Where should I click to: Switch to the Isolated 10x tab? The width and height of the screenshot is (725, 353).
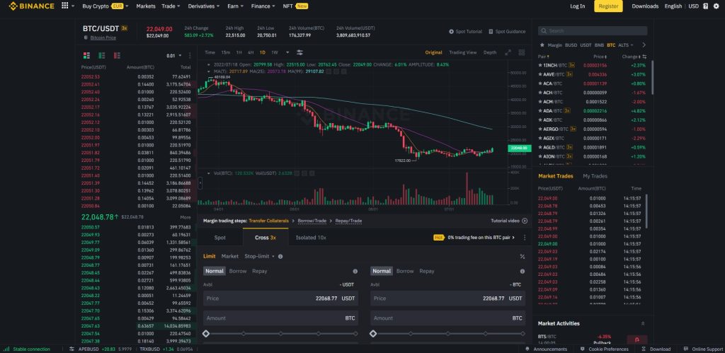311,238
